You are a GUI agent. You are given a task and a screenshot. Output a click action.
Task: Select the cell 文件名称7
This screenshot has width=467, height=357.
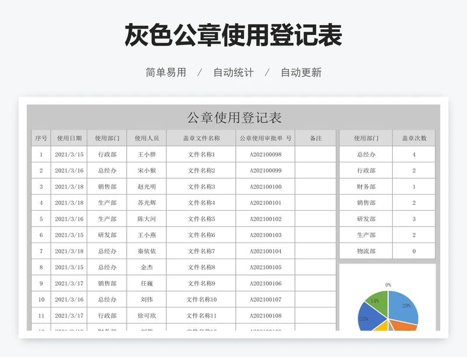click(x=201, y=251)
